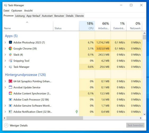Click the Slack app icon
Screen dimensions: 149x133
tap(10, 55)
